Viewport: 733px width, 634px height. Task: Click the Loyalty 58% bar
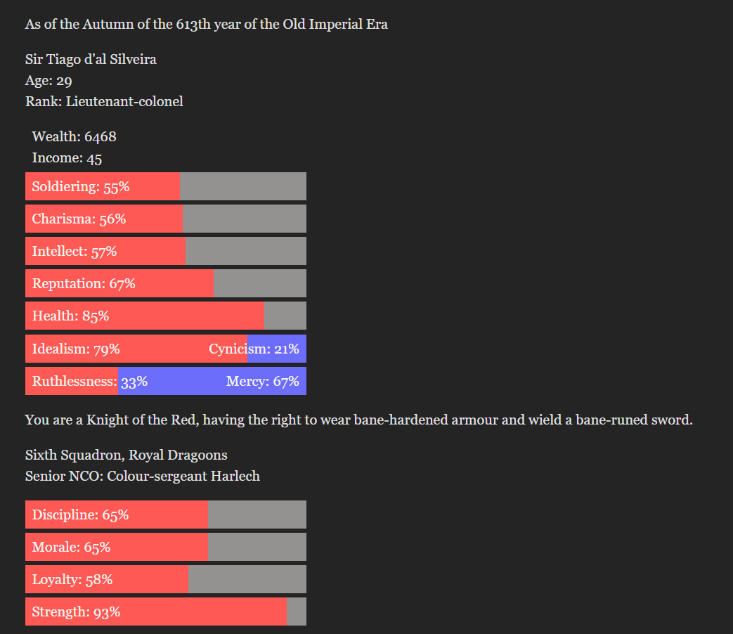[165, 580]
